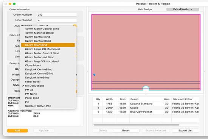Image resolution: width=208 pixels, height=139 pixels.
Task: Pick Sailcloth Batten 200 in the menu
Action: coord(48,106)
